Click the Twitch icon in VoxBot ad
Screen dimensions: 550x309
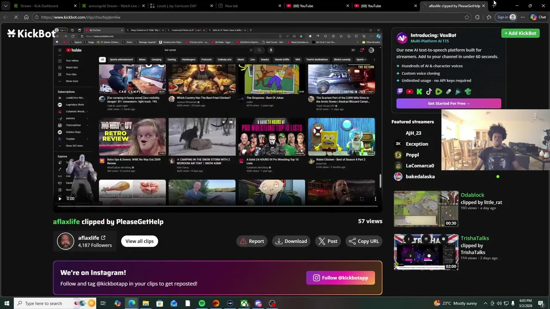(x=400, y=91)
